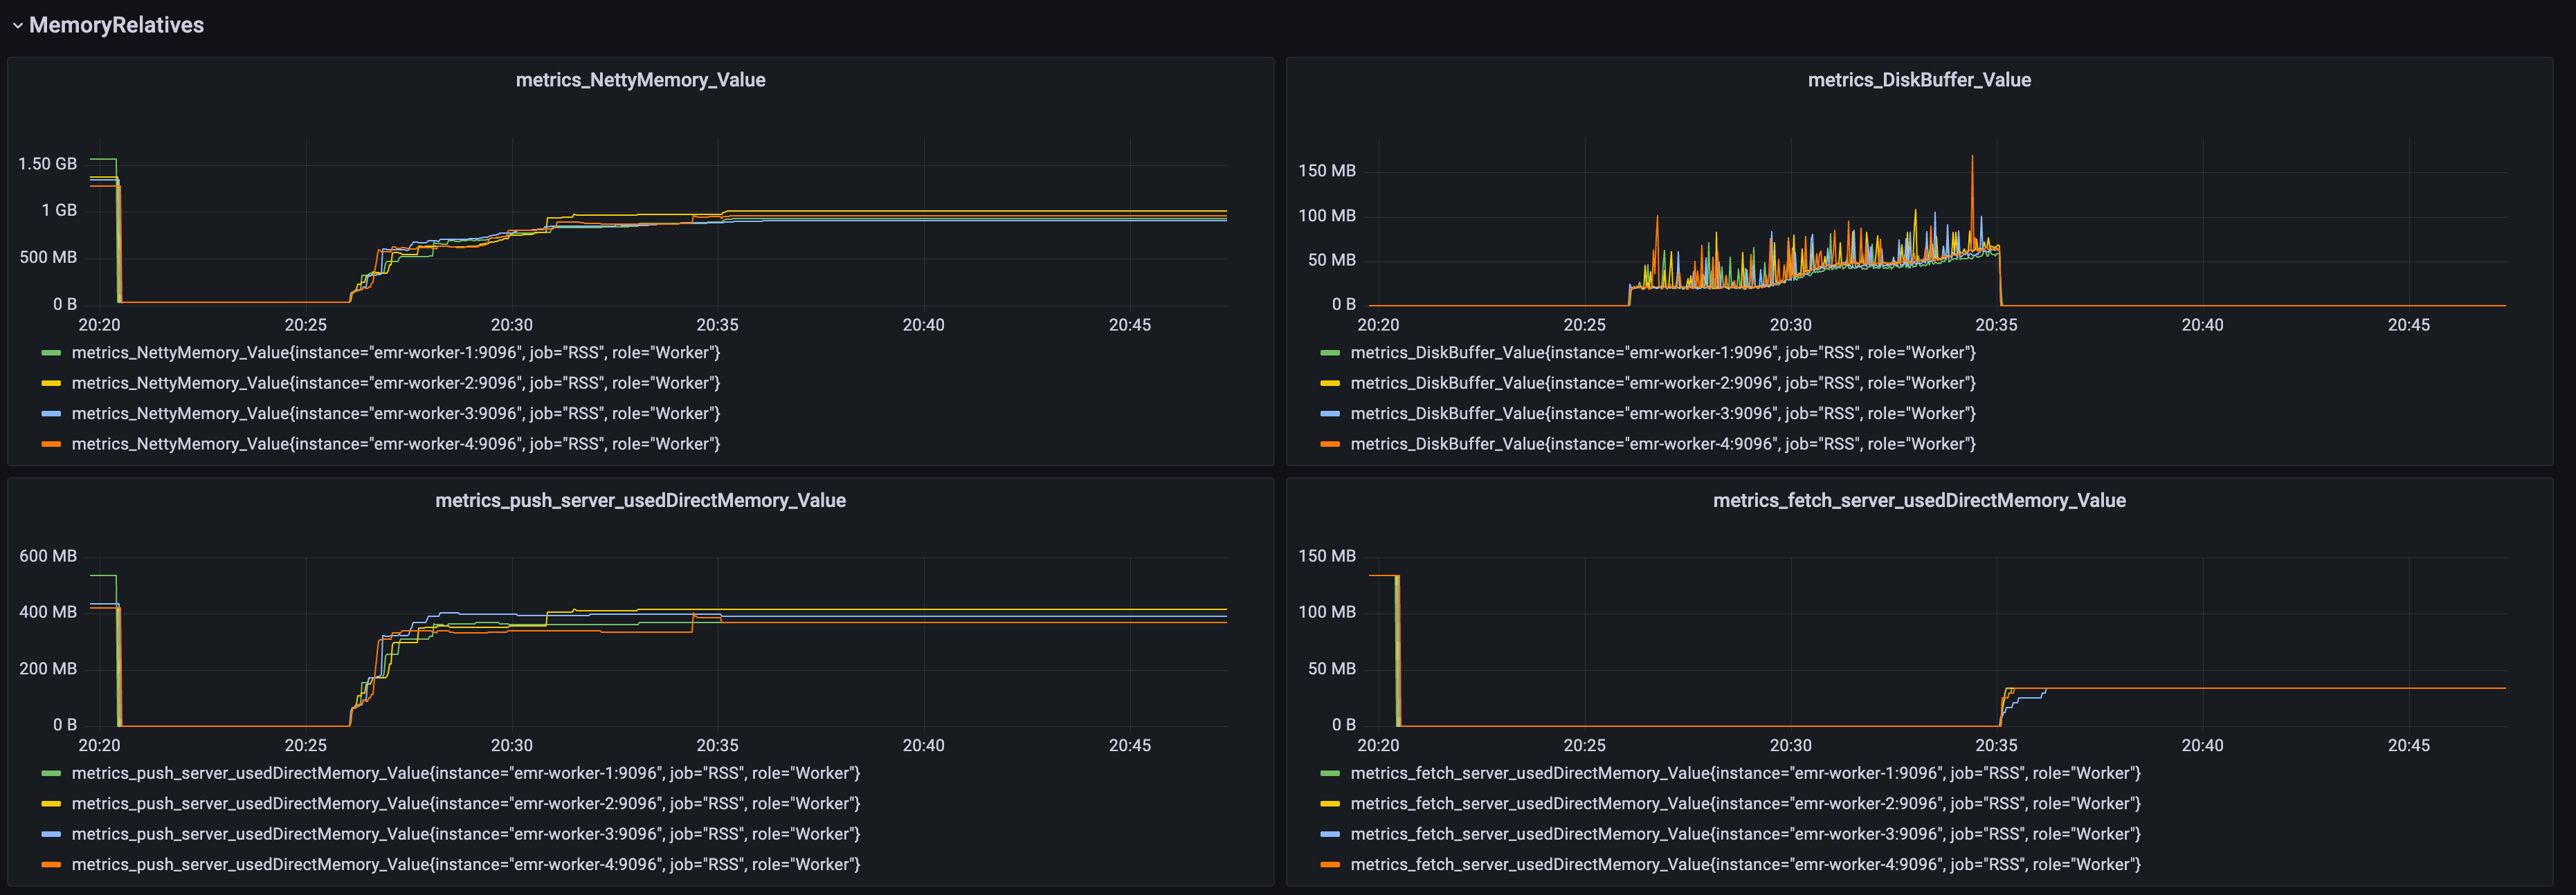
Task: Click blue swatch for push_server emr-worker-3 series
Action: pyautogui.click(x=51, y=834)
